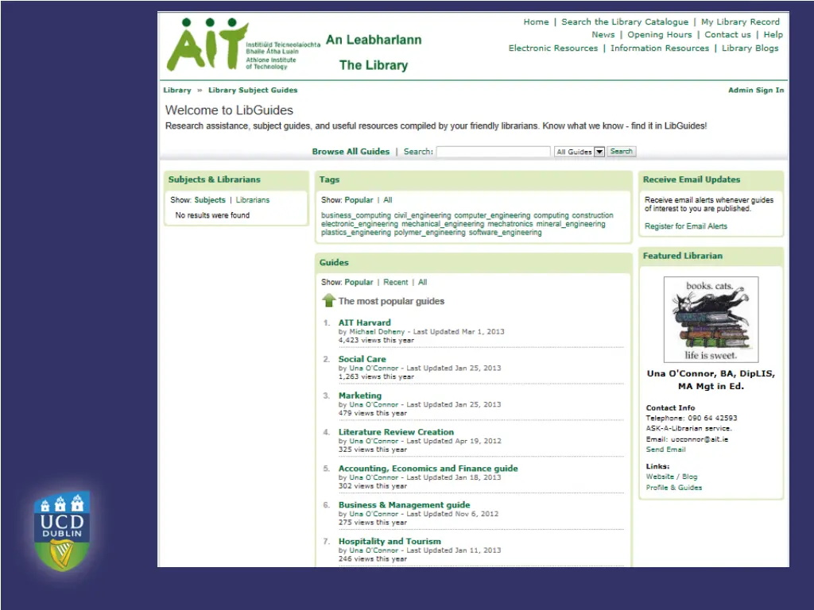Open the librarian's Website / Blog link
814x610 pixels.
tap(672, 477)
